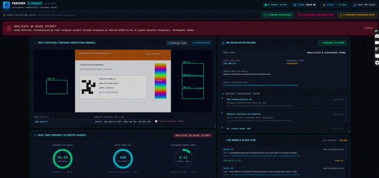Click the microphone icon on side toolbar
The height and width of the screenshot is (178, 379).
coord(377,49)
